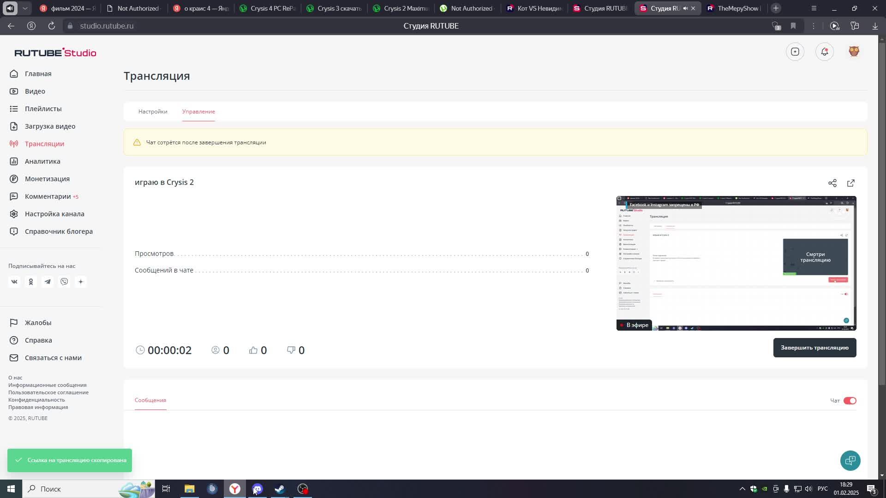Screen dimensions: 886x498
Task: Open the Telegram social icon
Action: 48,282
